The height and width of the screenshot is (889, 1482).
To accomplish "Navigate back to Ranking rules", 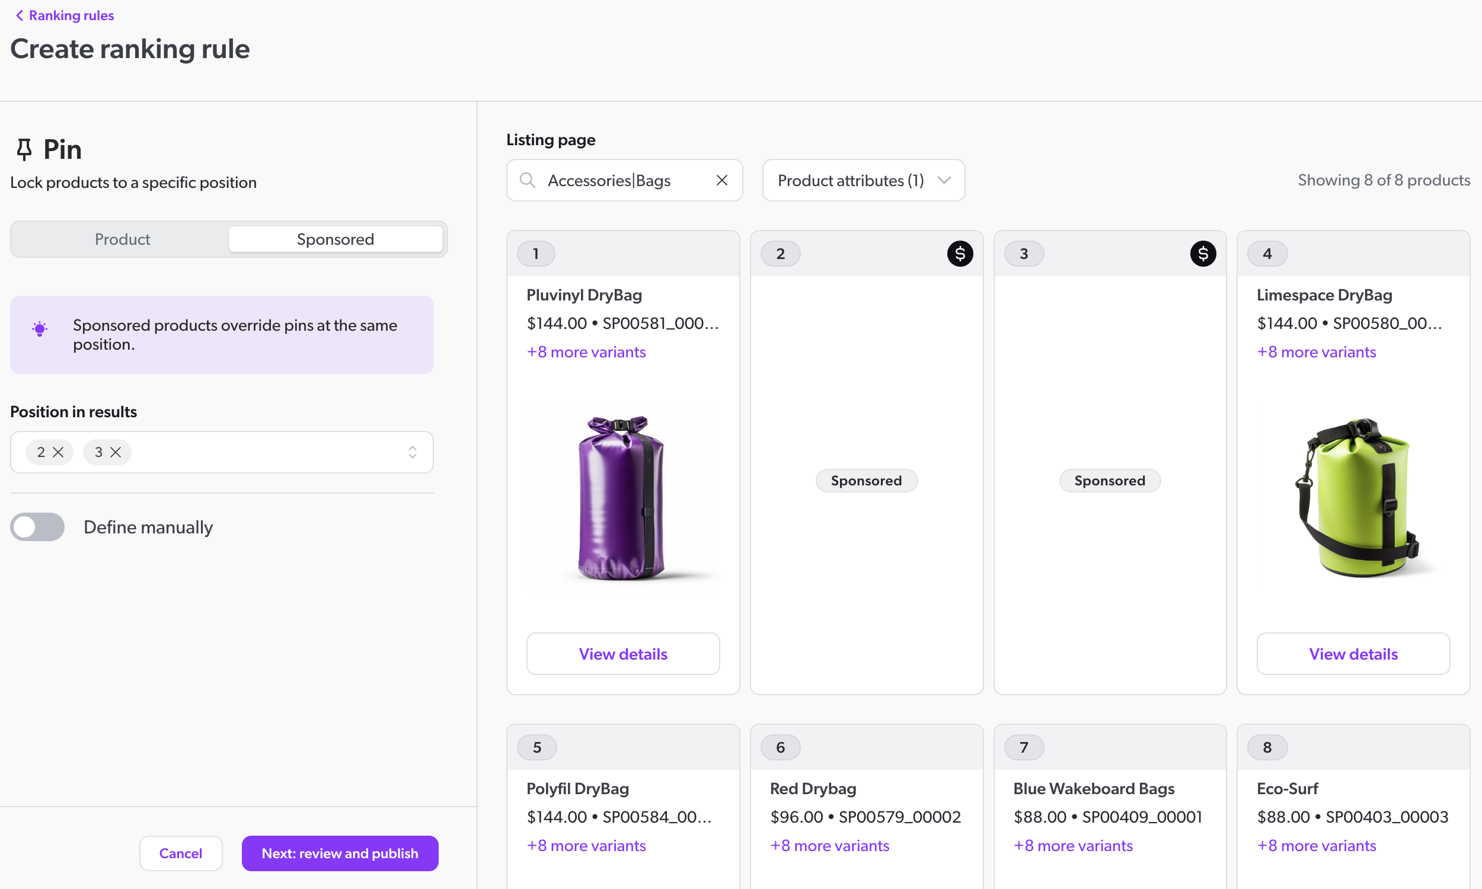I will pyautogui.click(x=71, y=15).
